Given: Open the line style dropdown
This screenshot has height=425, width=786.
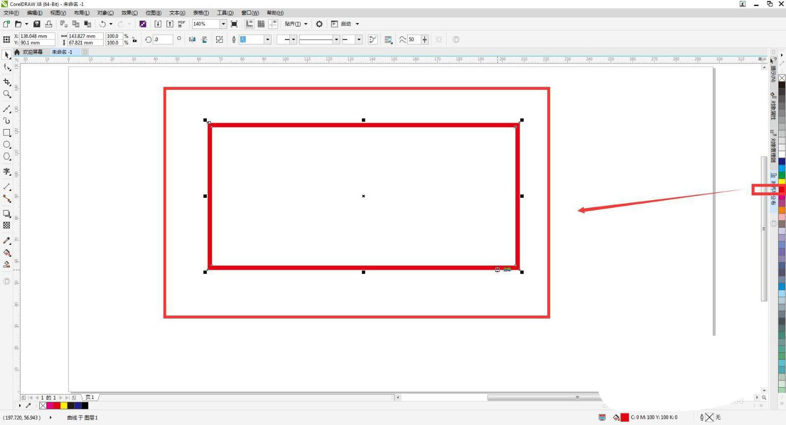Looking at the screenshot, I should tap(337, 39).
